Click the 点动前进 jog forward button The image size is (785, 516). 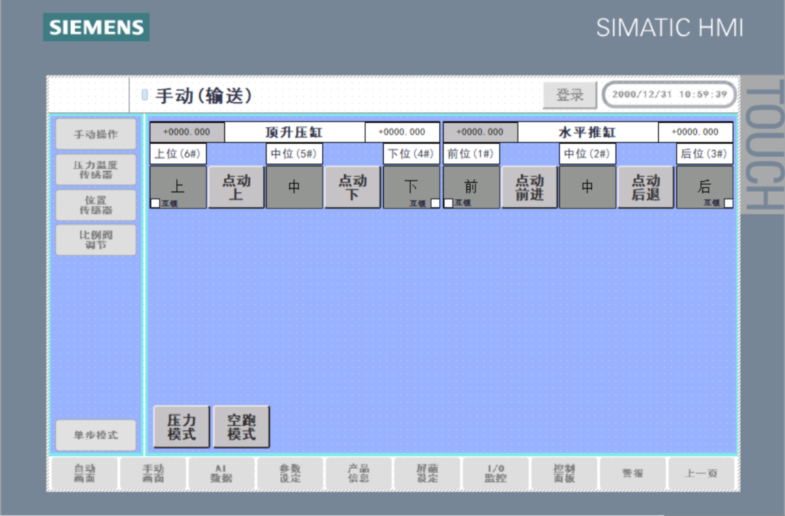[529, 187]
